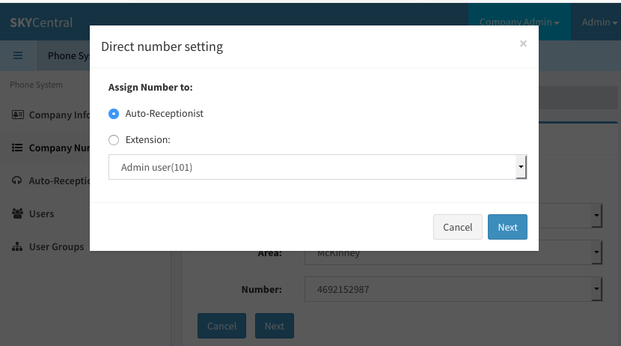Select the Extension radio option
Viewport: 621px width, 346px height.
point(114,140)
